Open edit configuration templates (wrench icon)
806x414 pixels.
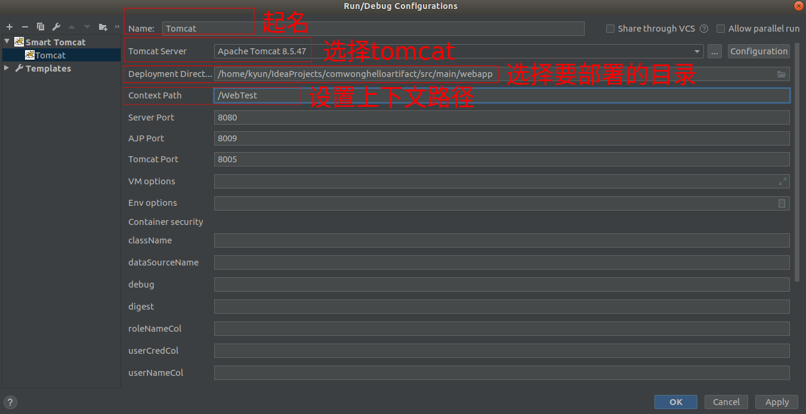pos(57,27)
